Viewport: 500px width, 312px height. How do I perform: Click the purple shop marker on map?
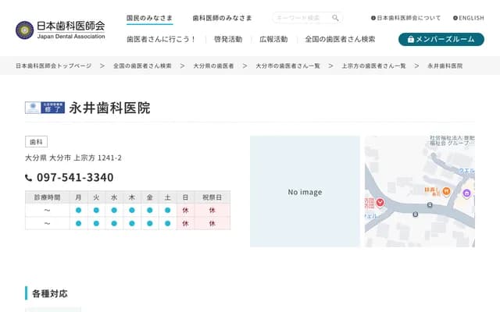point(467,193)
